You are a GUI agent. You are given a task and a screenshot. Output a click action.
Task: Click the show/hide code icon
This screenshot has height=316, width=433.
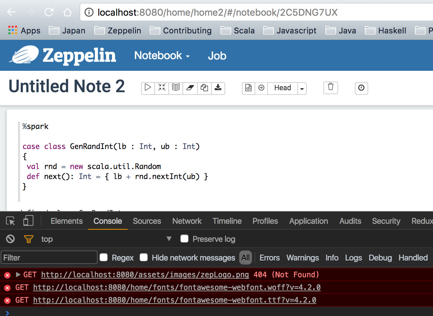pos(162,88)
